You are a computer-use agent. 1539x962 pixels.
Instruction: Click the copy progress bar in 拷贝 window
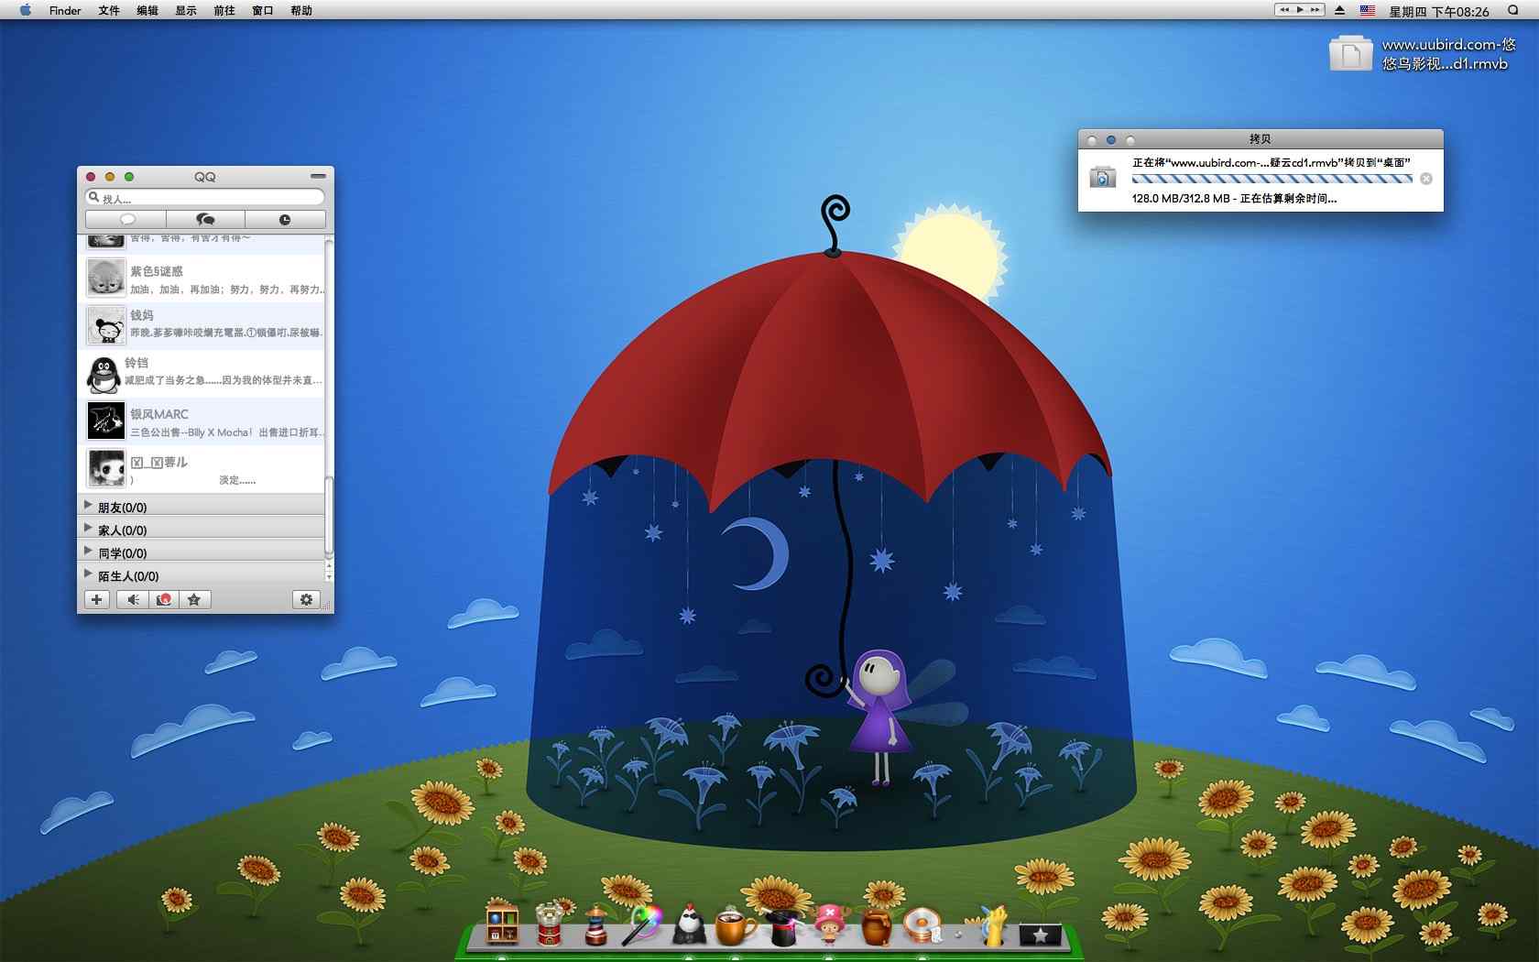point(1272,179)
